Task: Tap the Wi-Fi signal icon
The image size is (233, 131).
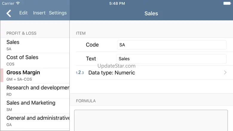Action: 18,3
